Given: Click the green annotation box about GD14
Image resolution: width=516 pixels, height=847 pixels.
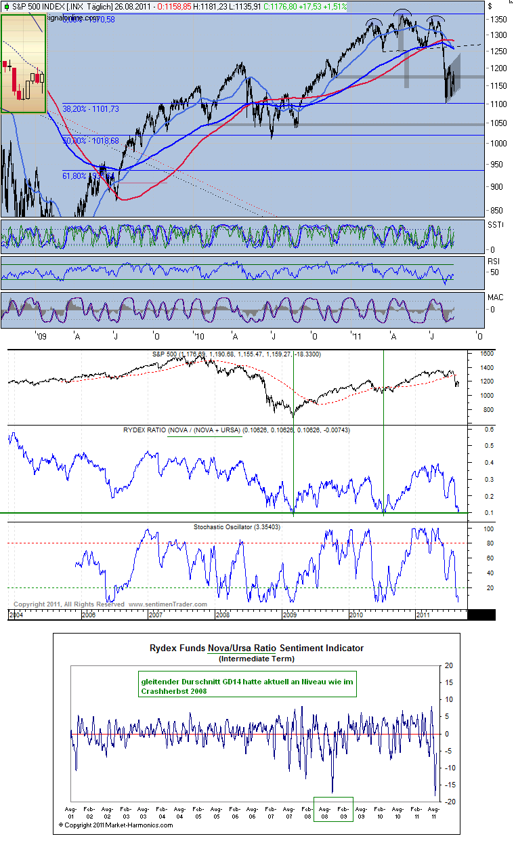Looking at the screenshot, I should pyautogui.click(x=247, y=686).
